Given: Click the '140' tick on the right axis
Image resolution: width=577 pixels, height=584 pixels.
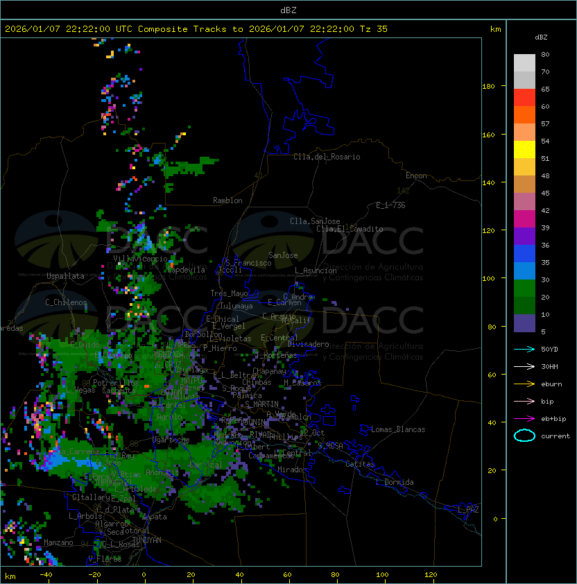Looking at the screenshot, I should [x=488, y=183].
